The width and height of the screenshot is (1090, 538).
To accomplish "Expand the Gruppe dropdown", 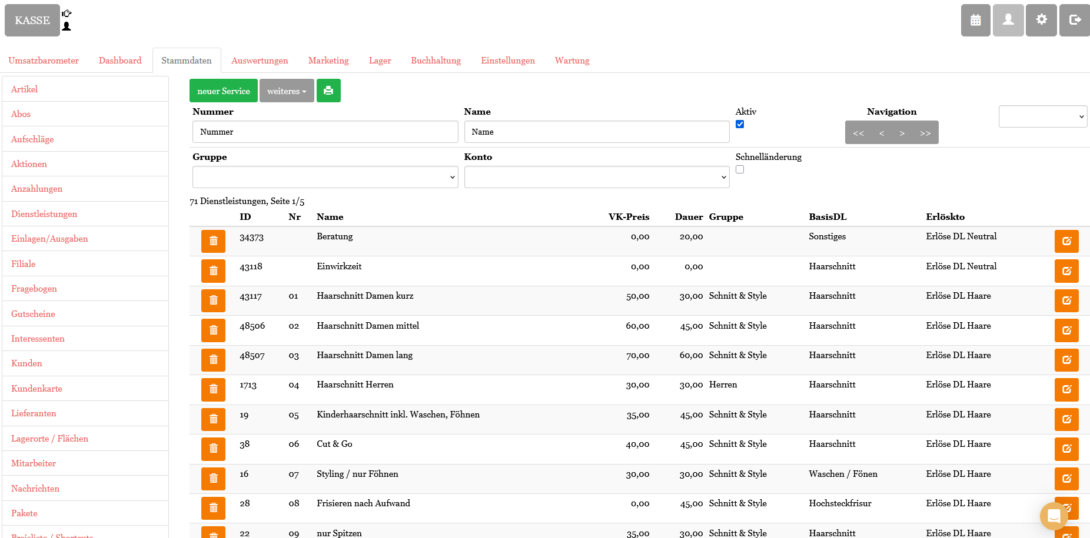I will pyautogui.click(x=325, y=177).
